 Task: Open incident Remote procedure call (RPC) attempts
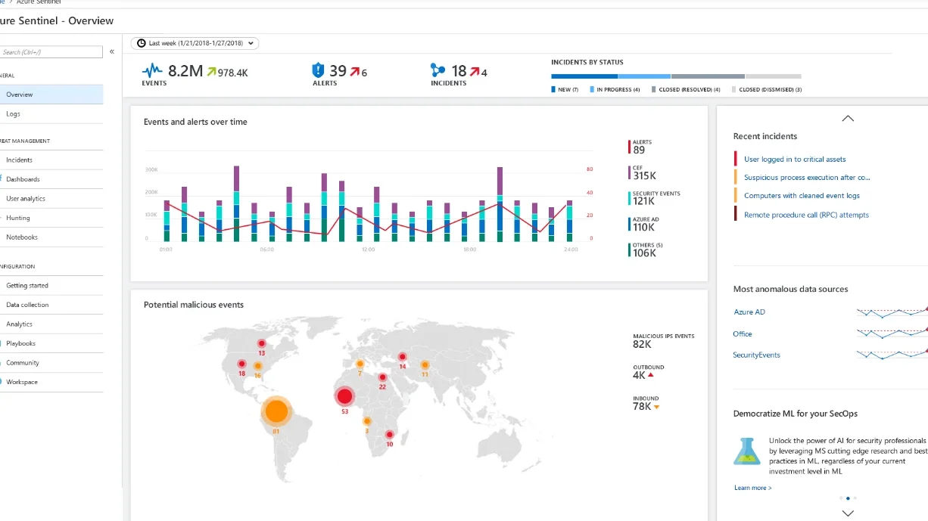(806, 215)
